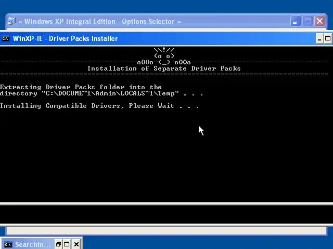Image resolution: width=333 pixels, height=249 pixels.
Task: Close the Options Selector window
Action: [x=320, y=21]
